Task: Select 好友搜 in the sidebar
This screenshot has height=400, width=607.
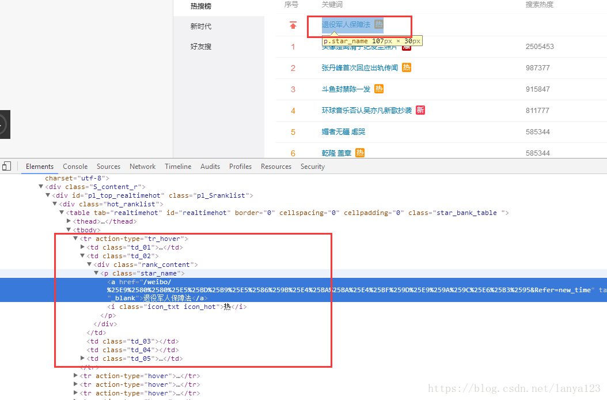Action: [x=201, y=47]
